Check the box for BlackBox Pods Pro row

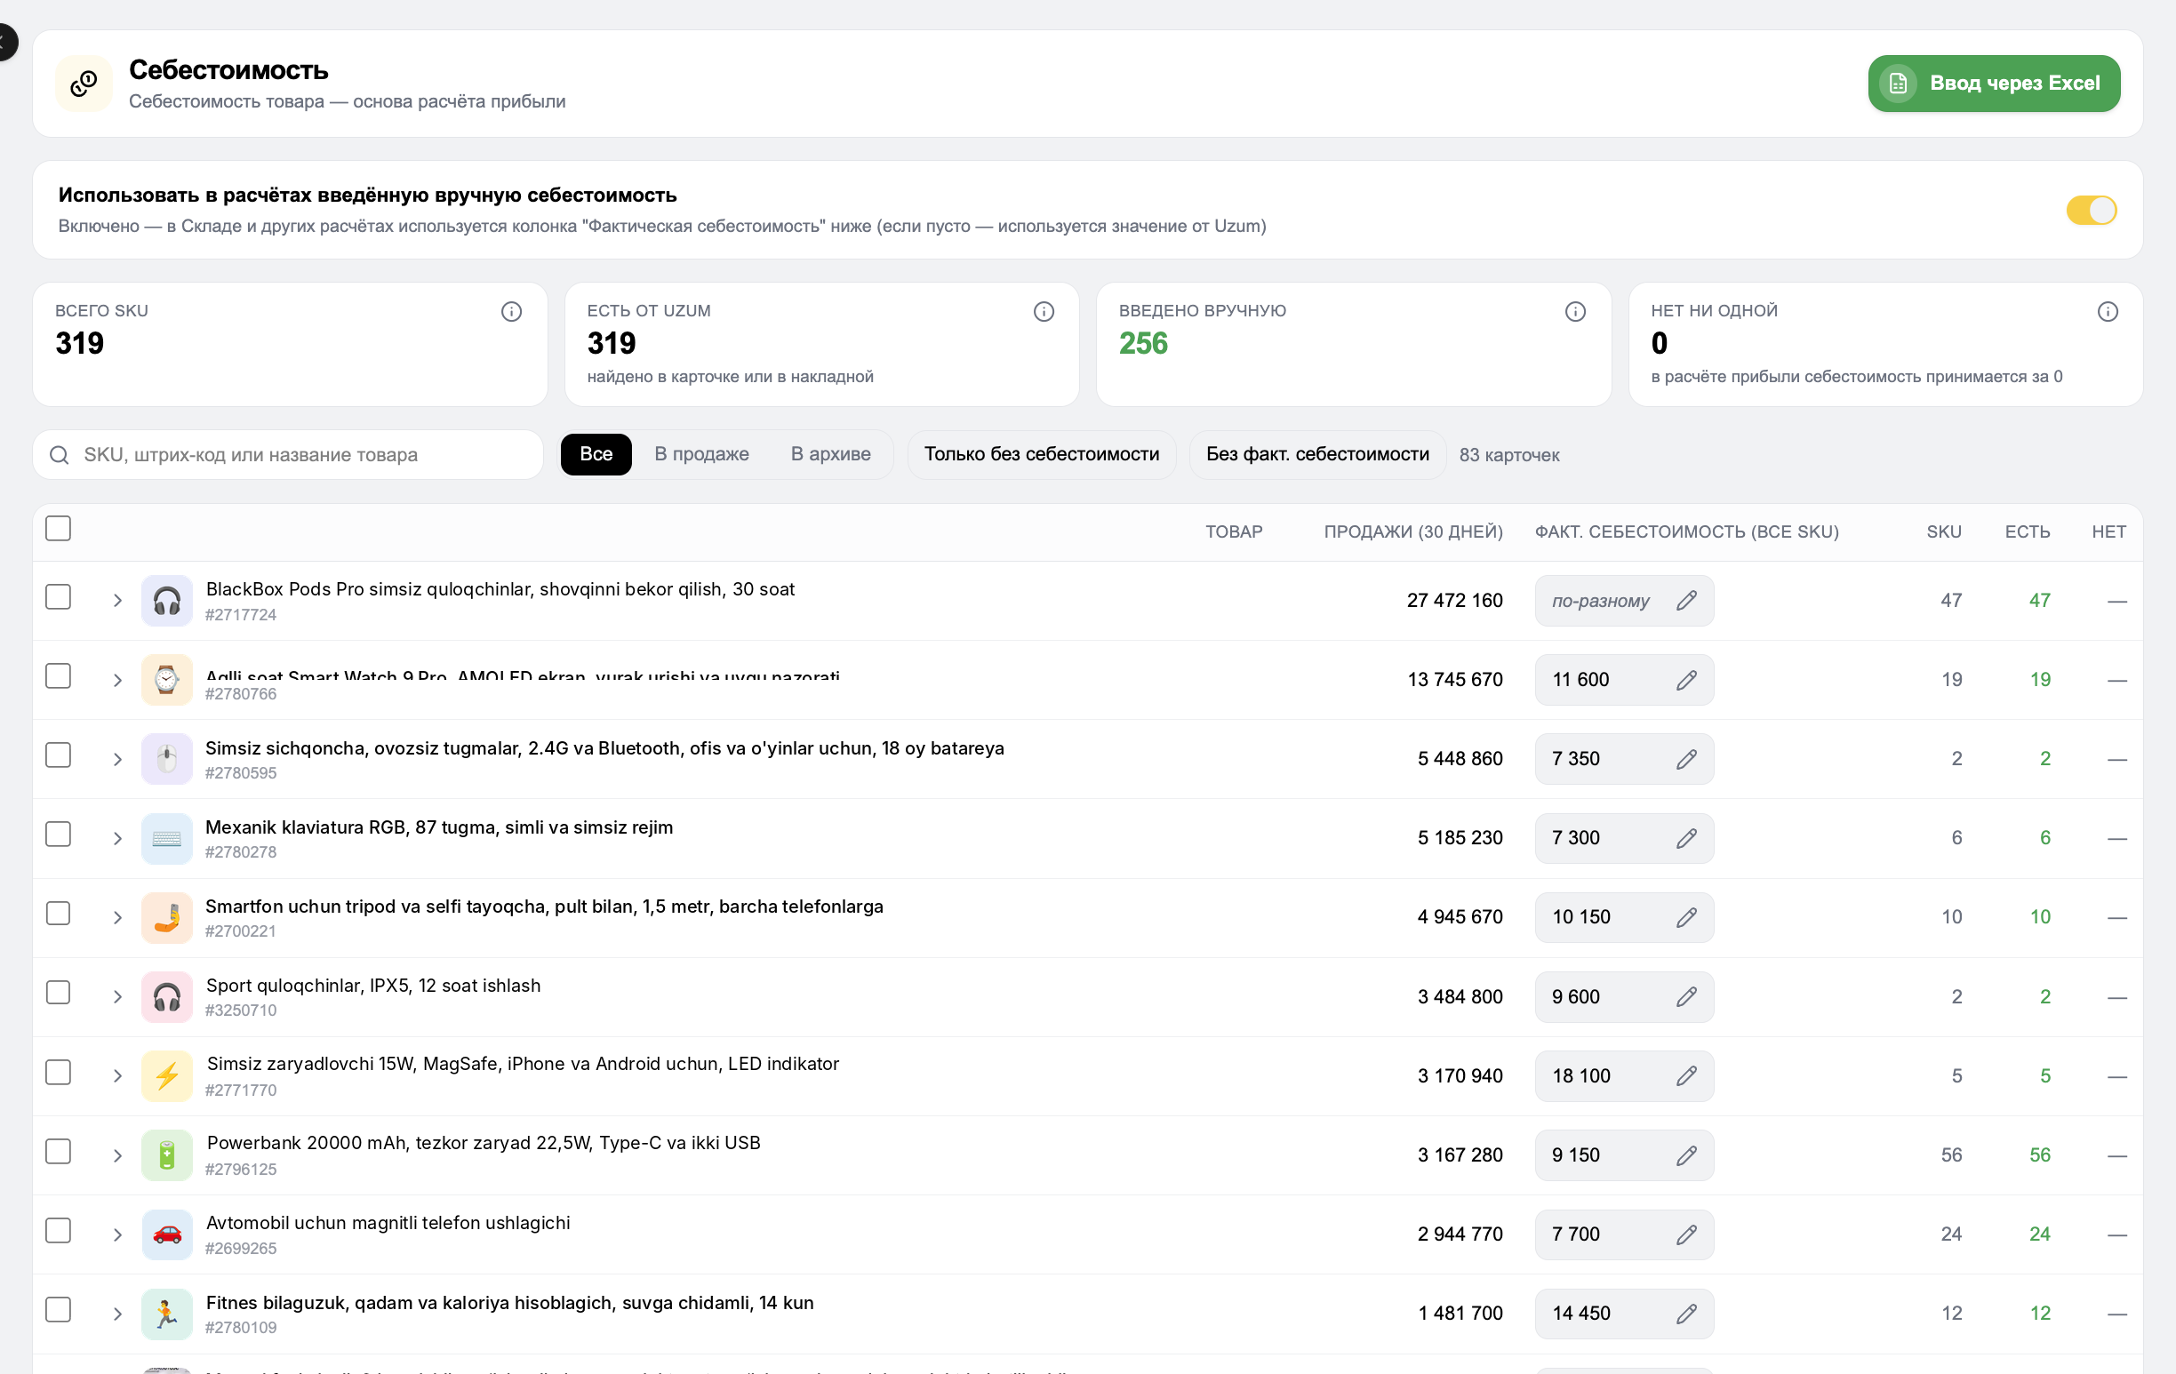(59, 597)
